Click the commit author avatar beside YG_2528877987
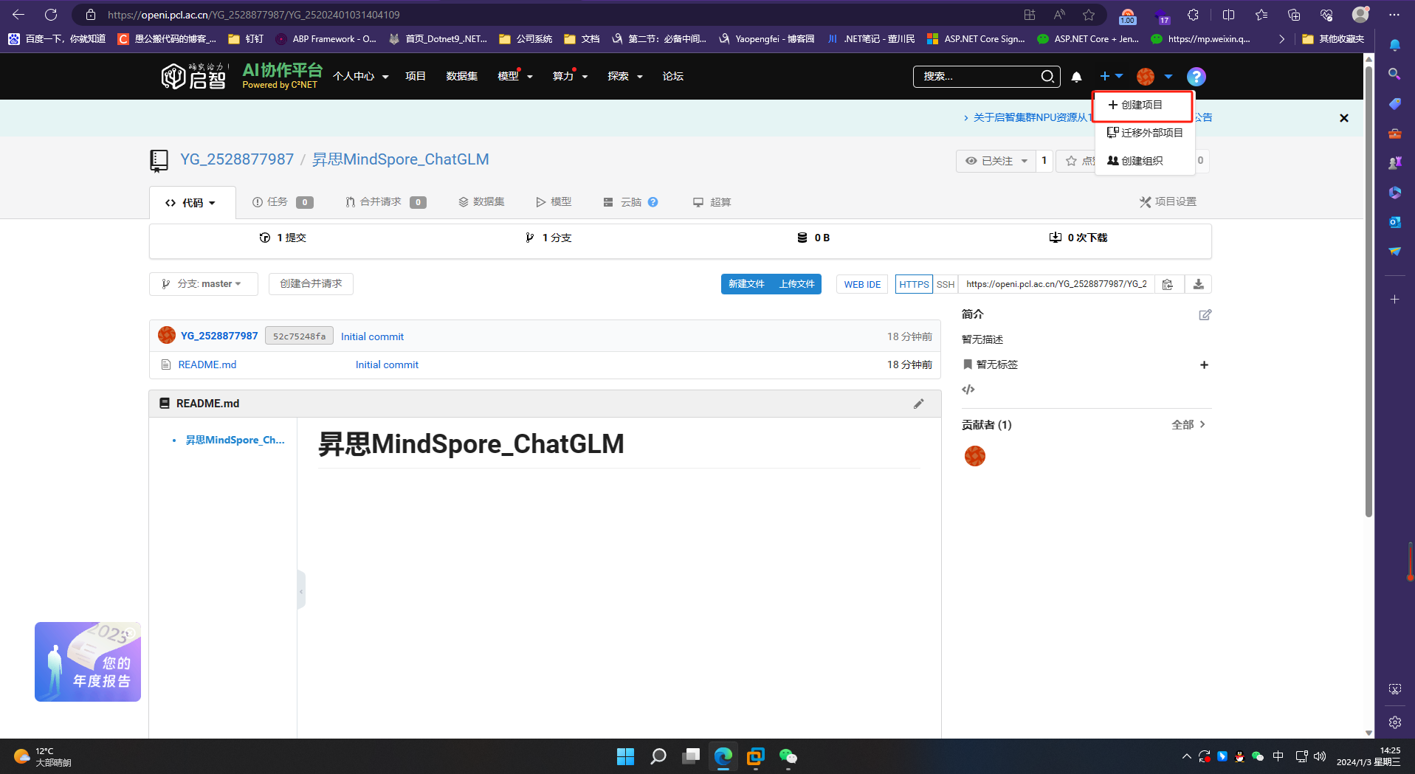The image size is (1415, 774). [167, 336]
